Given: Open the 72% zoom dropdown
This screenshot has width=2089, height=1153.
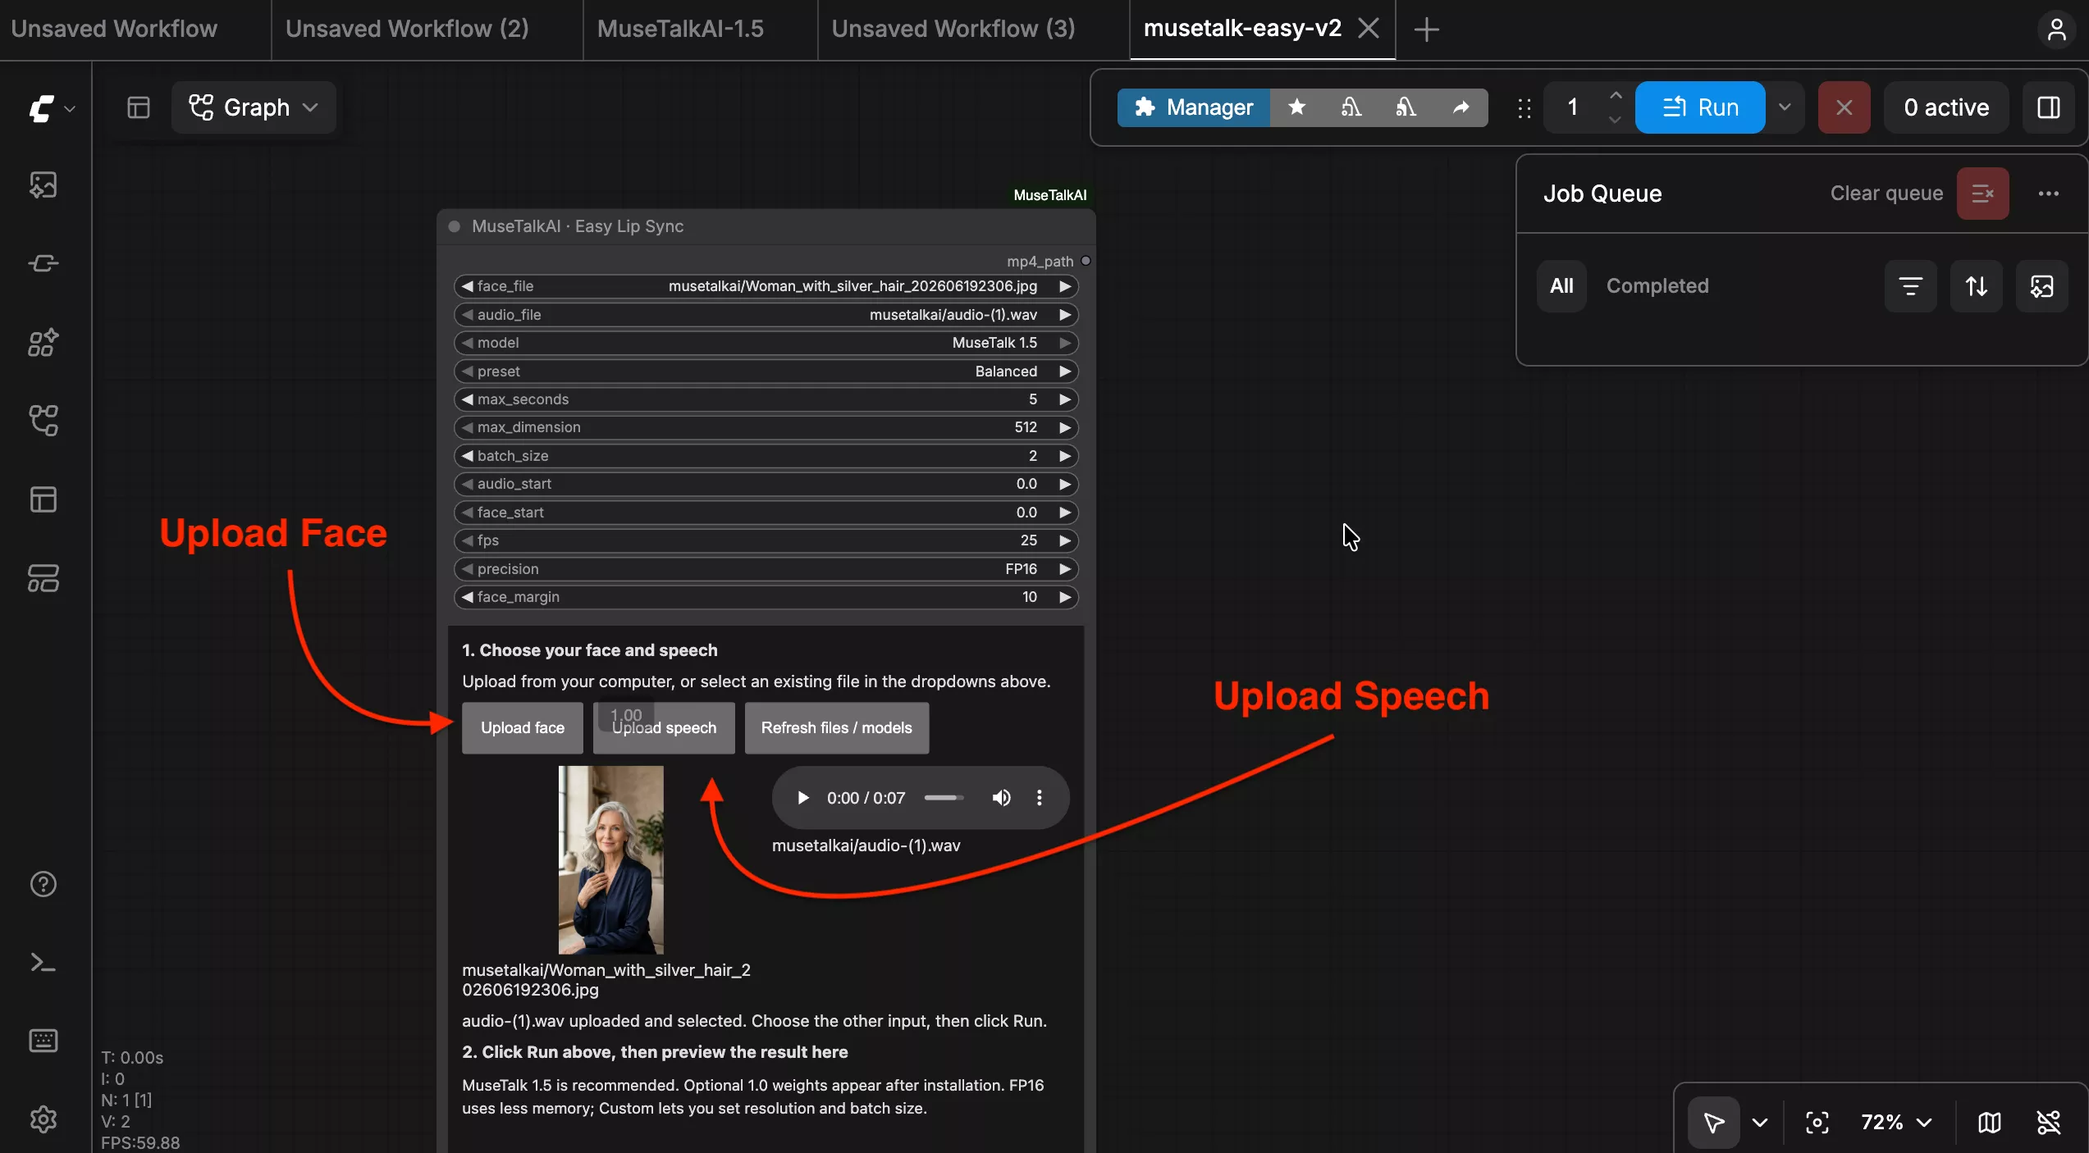Looking at the screenshot, I should point(1896,1122).
